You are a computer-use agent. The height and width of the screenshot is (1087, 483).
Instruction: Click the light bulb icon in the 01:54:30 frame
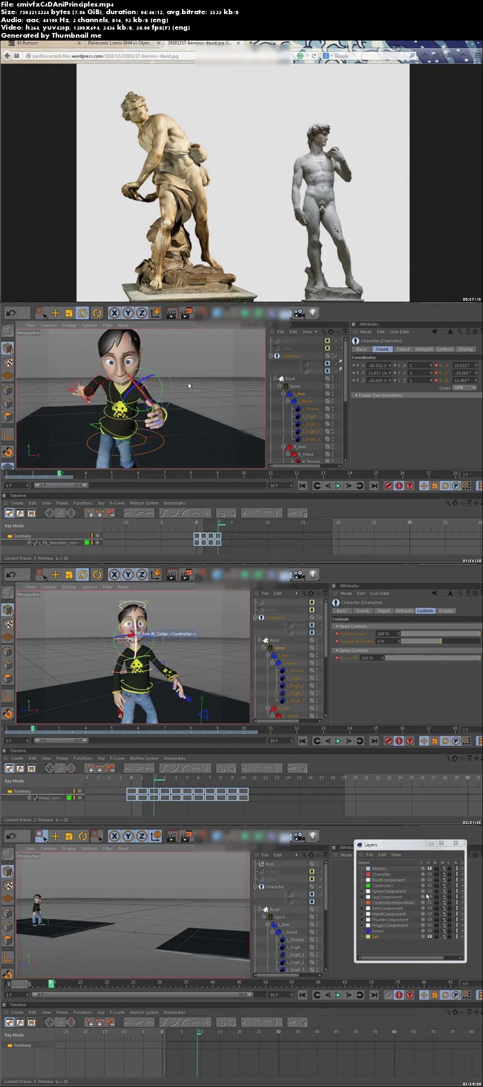[313, 313]
